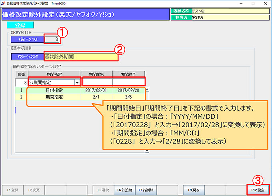The image size is (272, 196).
Task: Click the F7 行削除 button
Action: [x=146, y=190]
